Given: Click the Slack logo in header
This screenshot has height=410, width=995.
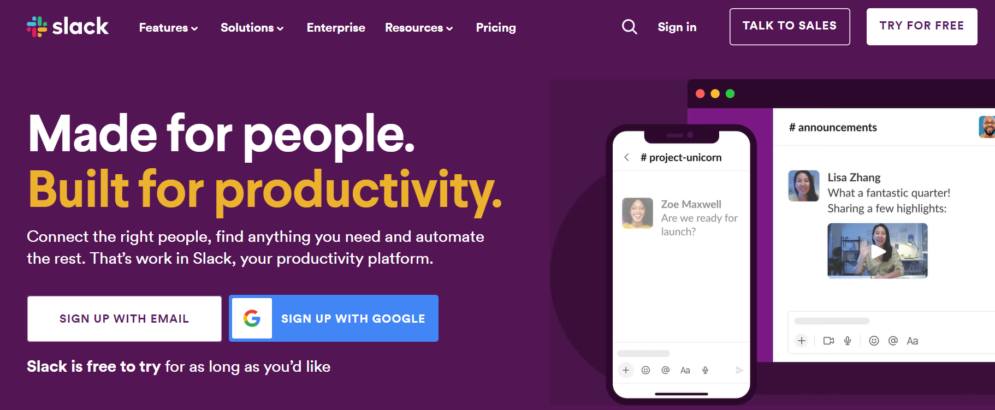Looking at the screenshot, I should (x=68, y=27).
